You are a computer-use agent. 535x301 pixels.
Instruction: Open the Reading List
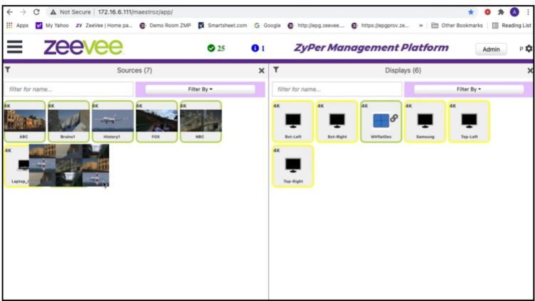pyautogui.click(x=511, y=25)
